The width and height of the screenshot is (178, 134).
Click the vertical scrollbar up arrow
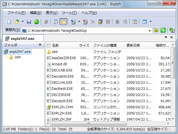(x=173, y=45)
